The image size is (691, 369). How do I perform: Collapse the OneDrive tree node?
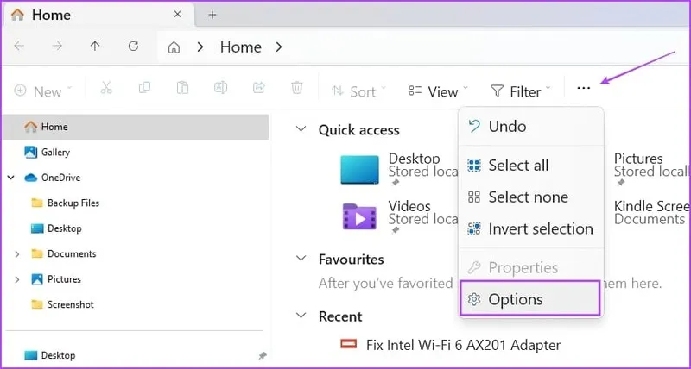[x=10, y=178]
